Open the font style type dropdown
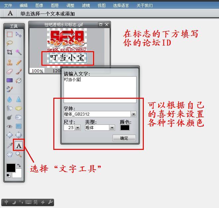219x208 pixels. [112, 128]
